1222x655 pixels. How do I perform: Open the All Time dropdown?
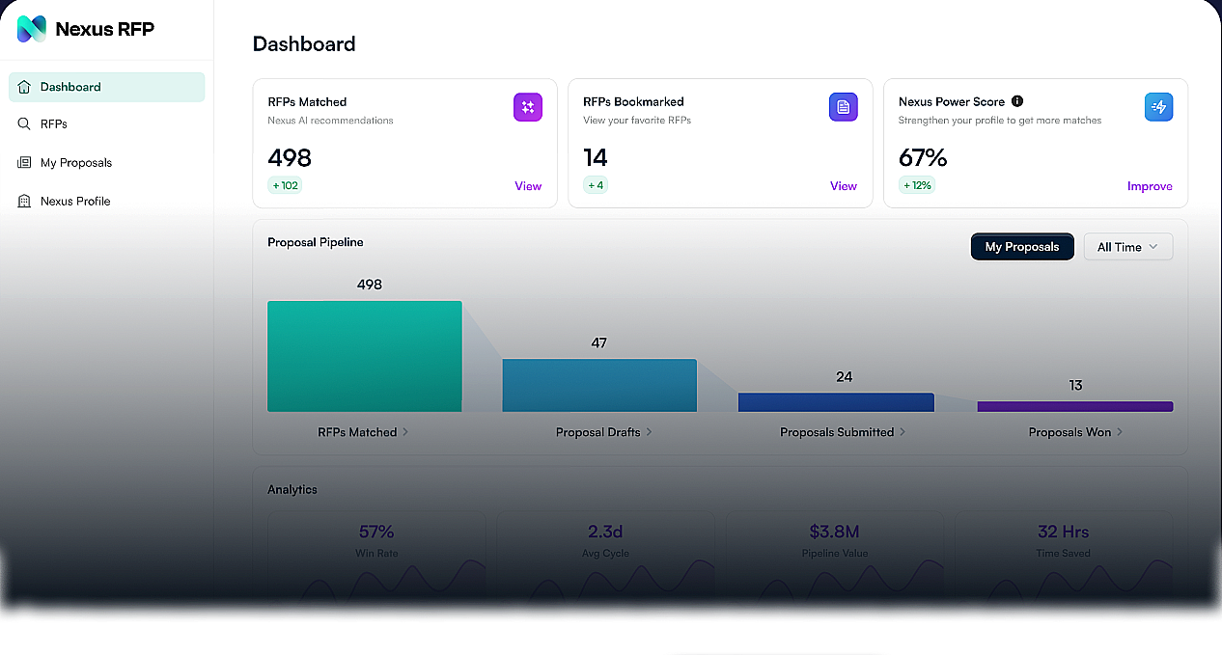click(1127, 246)
